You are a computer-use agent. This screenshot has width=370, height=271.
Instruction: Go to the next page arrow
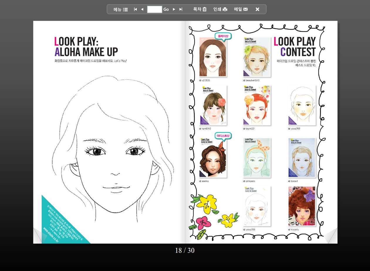click(174, 9)
